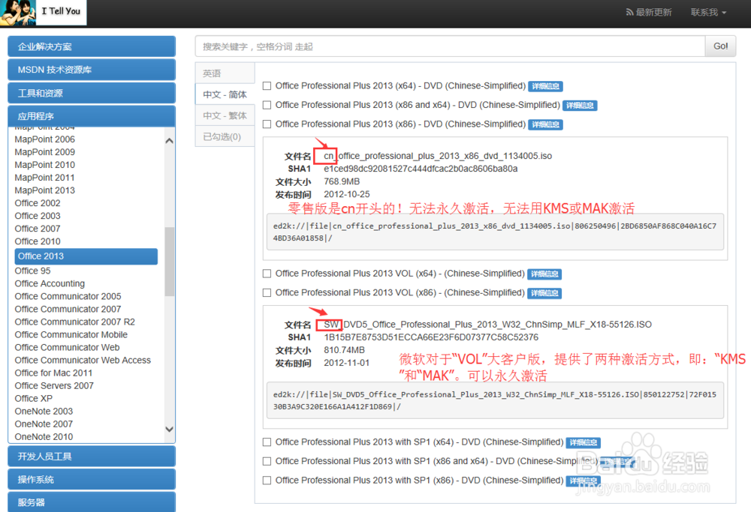
Task: Click the sidebar list scroll-down arrow
Action: 169,430
